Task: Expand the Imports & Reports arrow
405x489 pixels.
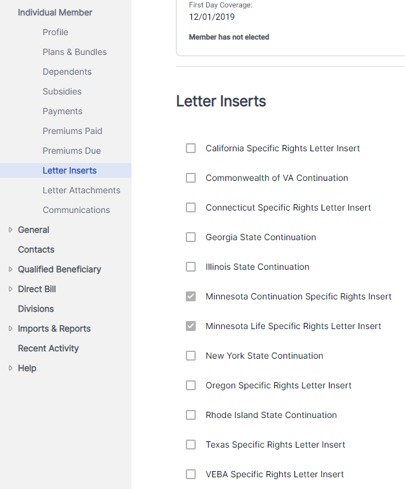Action: pyautogui.click(x=10, y=328)
